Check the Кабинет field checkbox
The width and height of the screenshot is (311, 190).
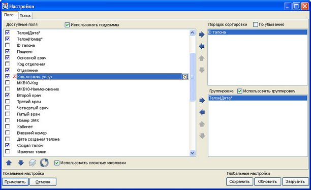click(x=7, y=126)
